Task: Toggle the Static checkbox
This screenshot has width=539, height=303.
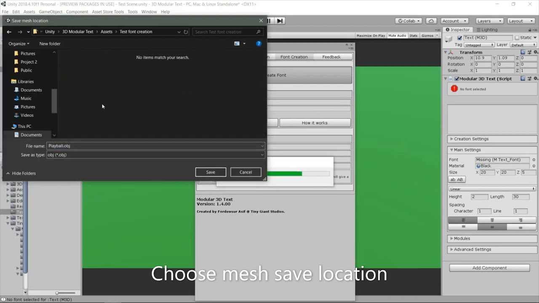Action: [x=517, y=38]
